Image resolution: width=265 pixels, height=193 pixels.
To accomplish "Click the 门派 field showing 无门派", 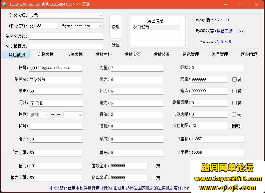I will click(x=56, y=103).
